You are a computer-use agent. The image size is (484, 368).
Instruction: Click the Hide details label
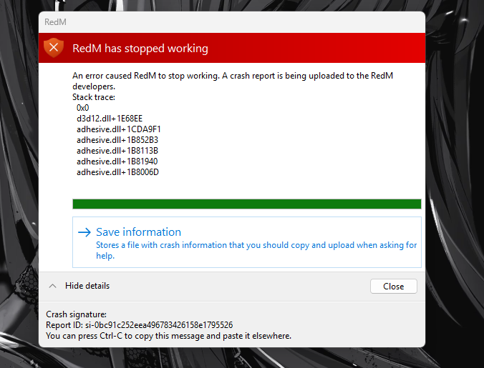click(x=87, y=286)
